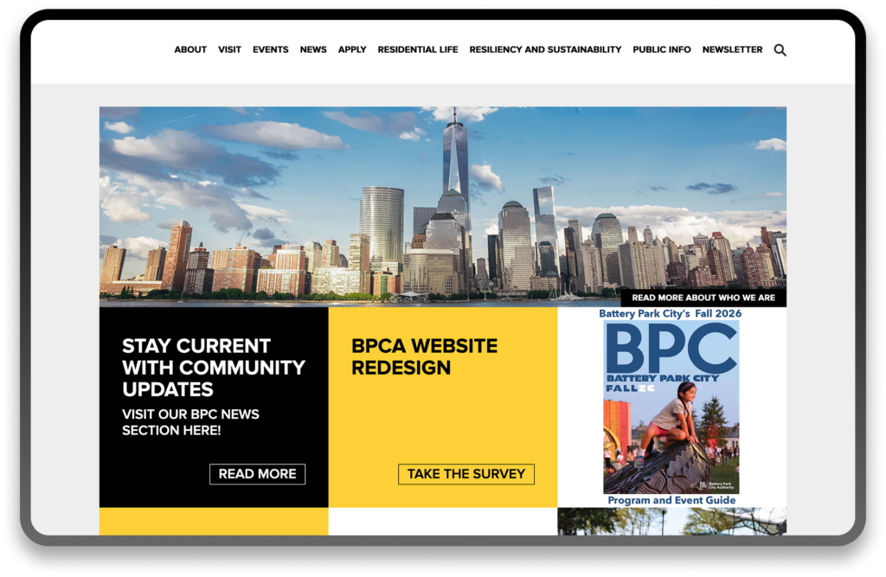
Task: Open the BPC Fall 26 guide cover
Action: [x=671, y=407]
